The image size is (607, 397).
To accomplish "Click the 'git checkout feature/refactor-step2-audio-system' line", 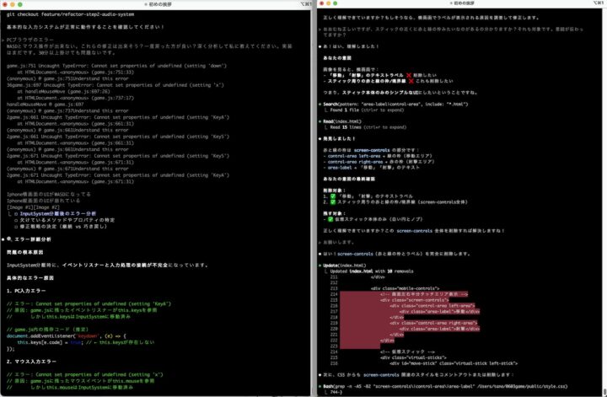I will pos(70,14).
